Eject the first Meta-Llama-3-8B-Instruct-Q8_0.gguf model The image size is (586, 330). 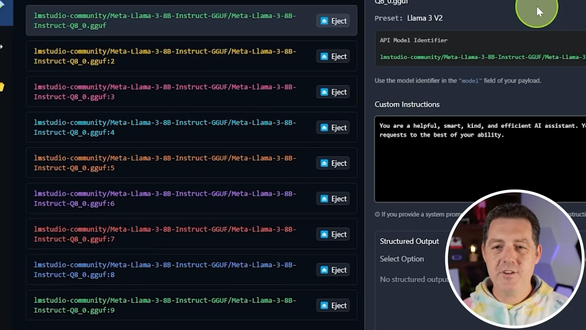(x=333, y=21)
